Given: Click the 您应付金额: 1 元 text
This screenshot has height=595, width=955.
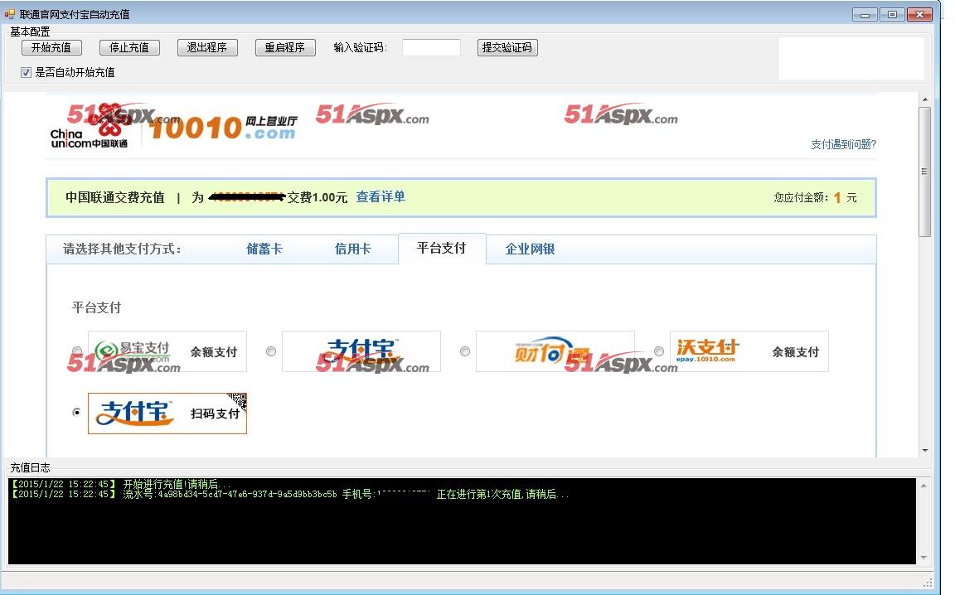Looking at the screenshot, I should click(x=815, y=197).
